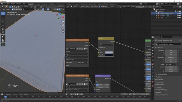Select the Scale tool
This screenshot has width=182, height=102.
[3, 29]
